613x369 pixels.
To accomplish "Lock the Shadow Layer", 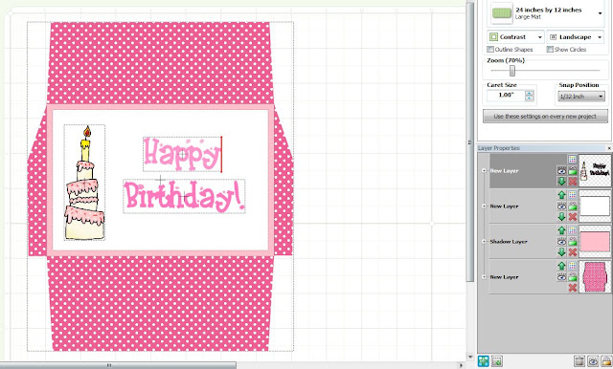I will (573, 242).
